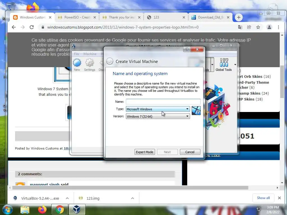This screenshot has height=215, width=287.
Task: Reload the page in Chrome
Action: coord(32,27)
